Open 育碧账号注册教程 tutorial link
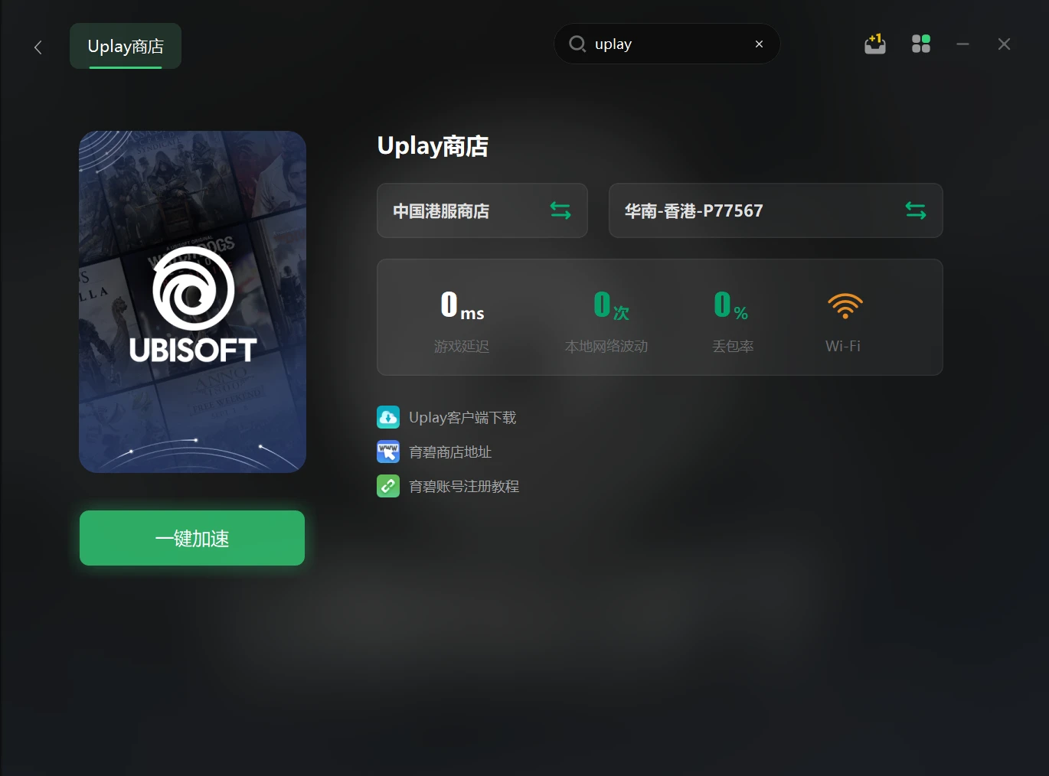This screenshot has height=776, width=1049. point(464,486)
